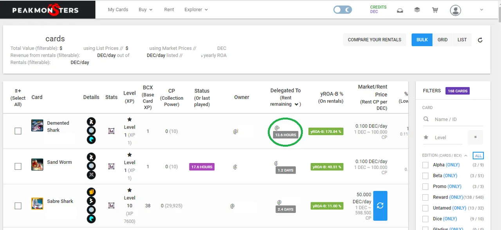Open the Buy dropdown menu
Screen dimensions: 501x230
coord(145,10)
